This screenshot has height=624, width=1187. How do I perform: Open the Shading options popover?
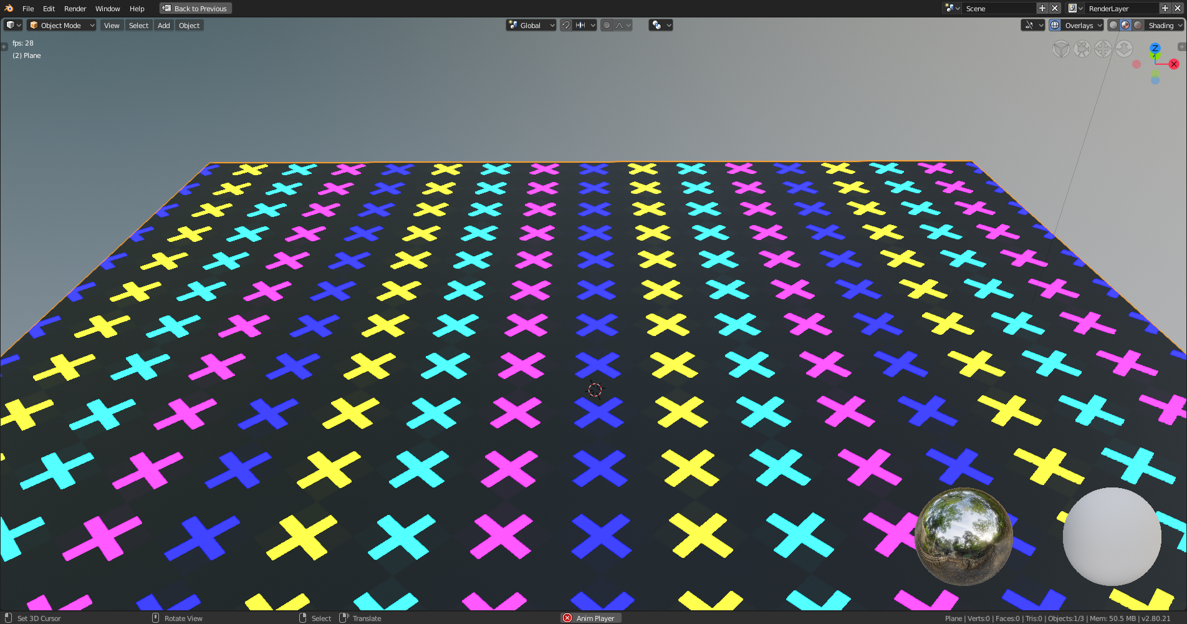pyautogui.click(x=1165, y=26)
